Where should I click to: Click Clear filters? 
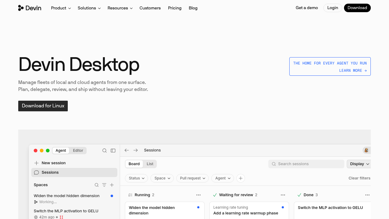coord(360,178)
